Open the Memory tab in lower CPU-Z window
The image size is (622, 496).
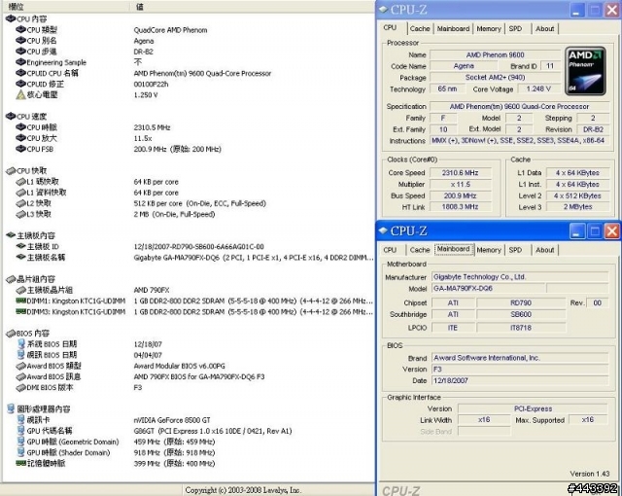[x=489, y=250]
